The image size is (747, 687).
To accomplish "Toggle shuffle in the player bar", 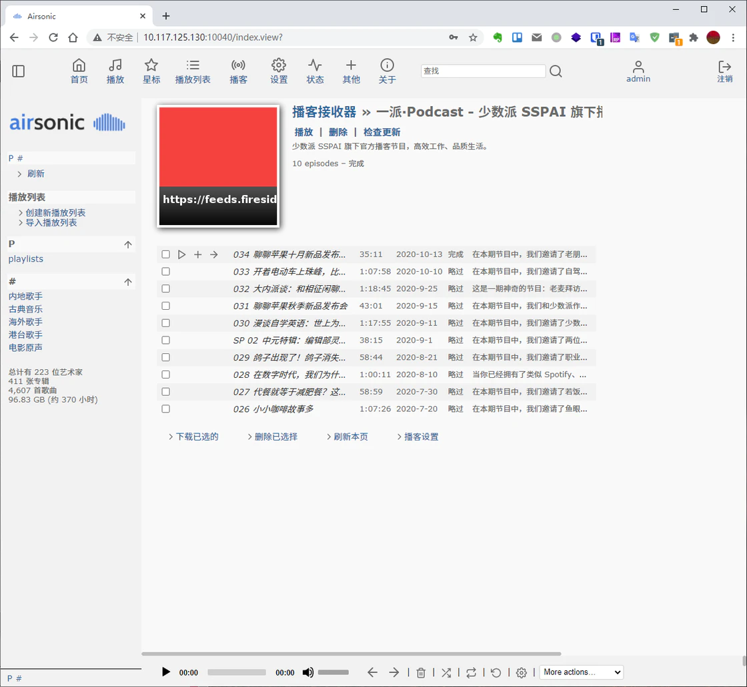I will pos(446,672).
